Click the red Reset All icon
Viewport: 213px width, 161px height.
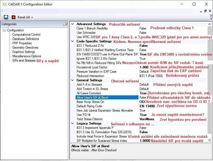[x=14, y=17]
